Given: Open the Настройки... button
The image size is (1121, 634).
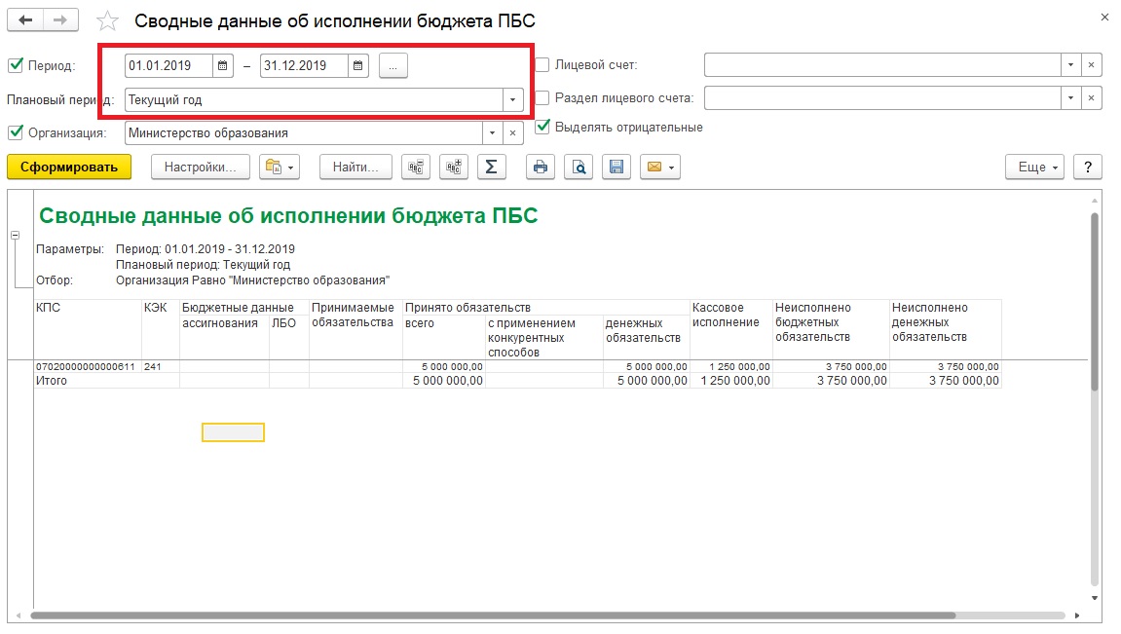Looking at the screenshot, I should tap(201, 168).
